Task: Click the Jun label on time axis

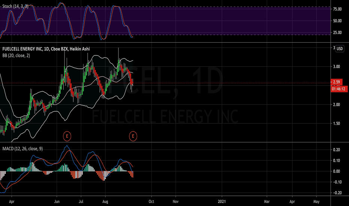Action: (57, 202)
